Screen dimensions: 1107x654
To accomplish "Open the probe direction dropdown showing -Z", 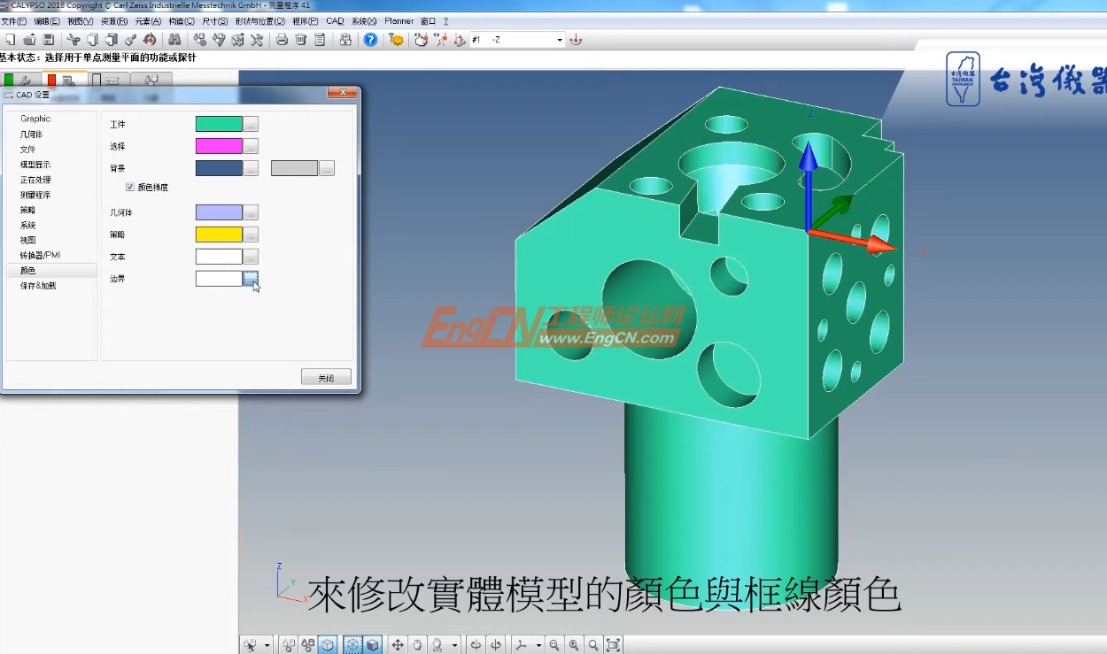I will tap(561, 39).
